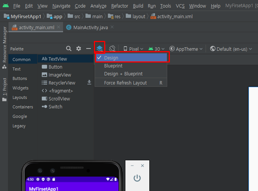Download RecyclerView dependency arrow icon
The height and width of the screenshot is (191, 258).
89,82
